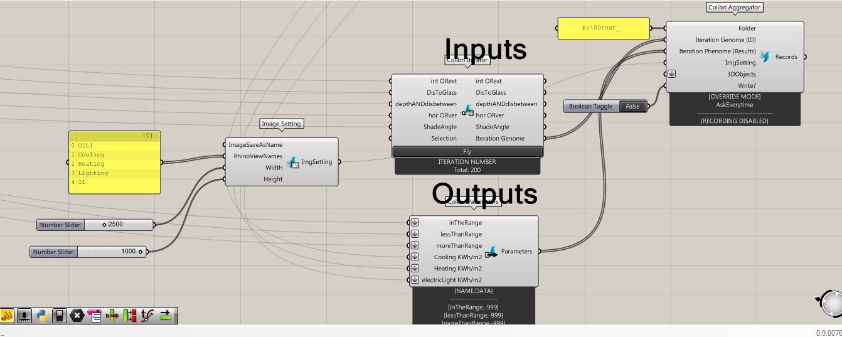The image size is (842, 337).
Task: Click the arrow icon beside moreThanRange
Action: [x=415, y=245]
